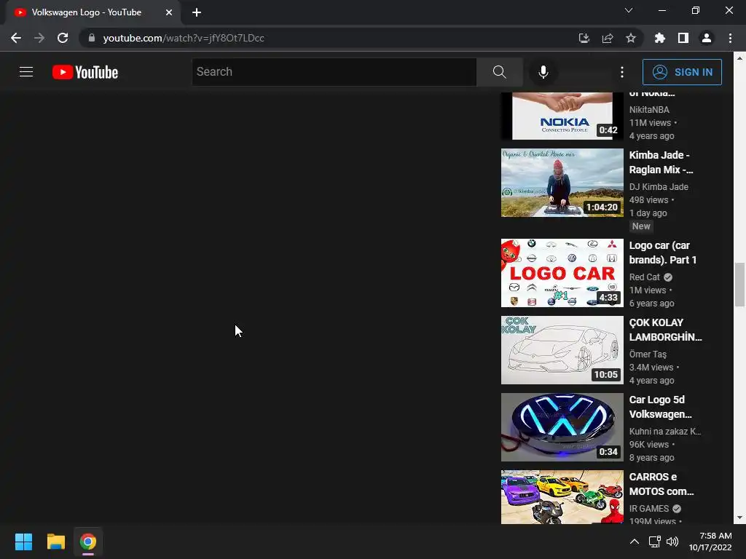
Task: Click title 'Car Logo 5d Volkswagen...'
Action: (x=660, y=406)
